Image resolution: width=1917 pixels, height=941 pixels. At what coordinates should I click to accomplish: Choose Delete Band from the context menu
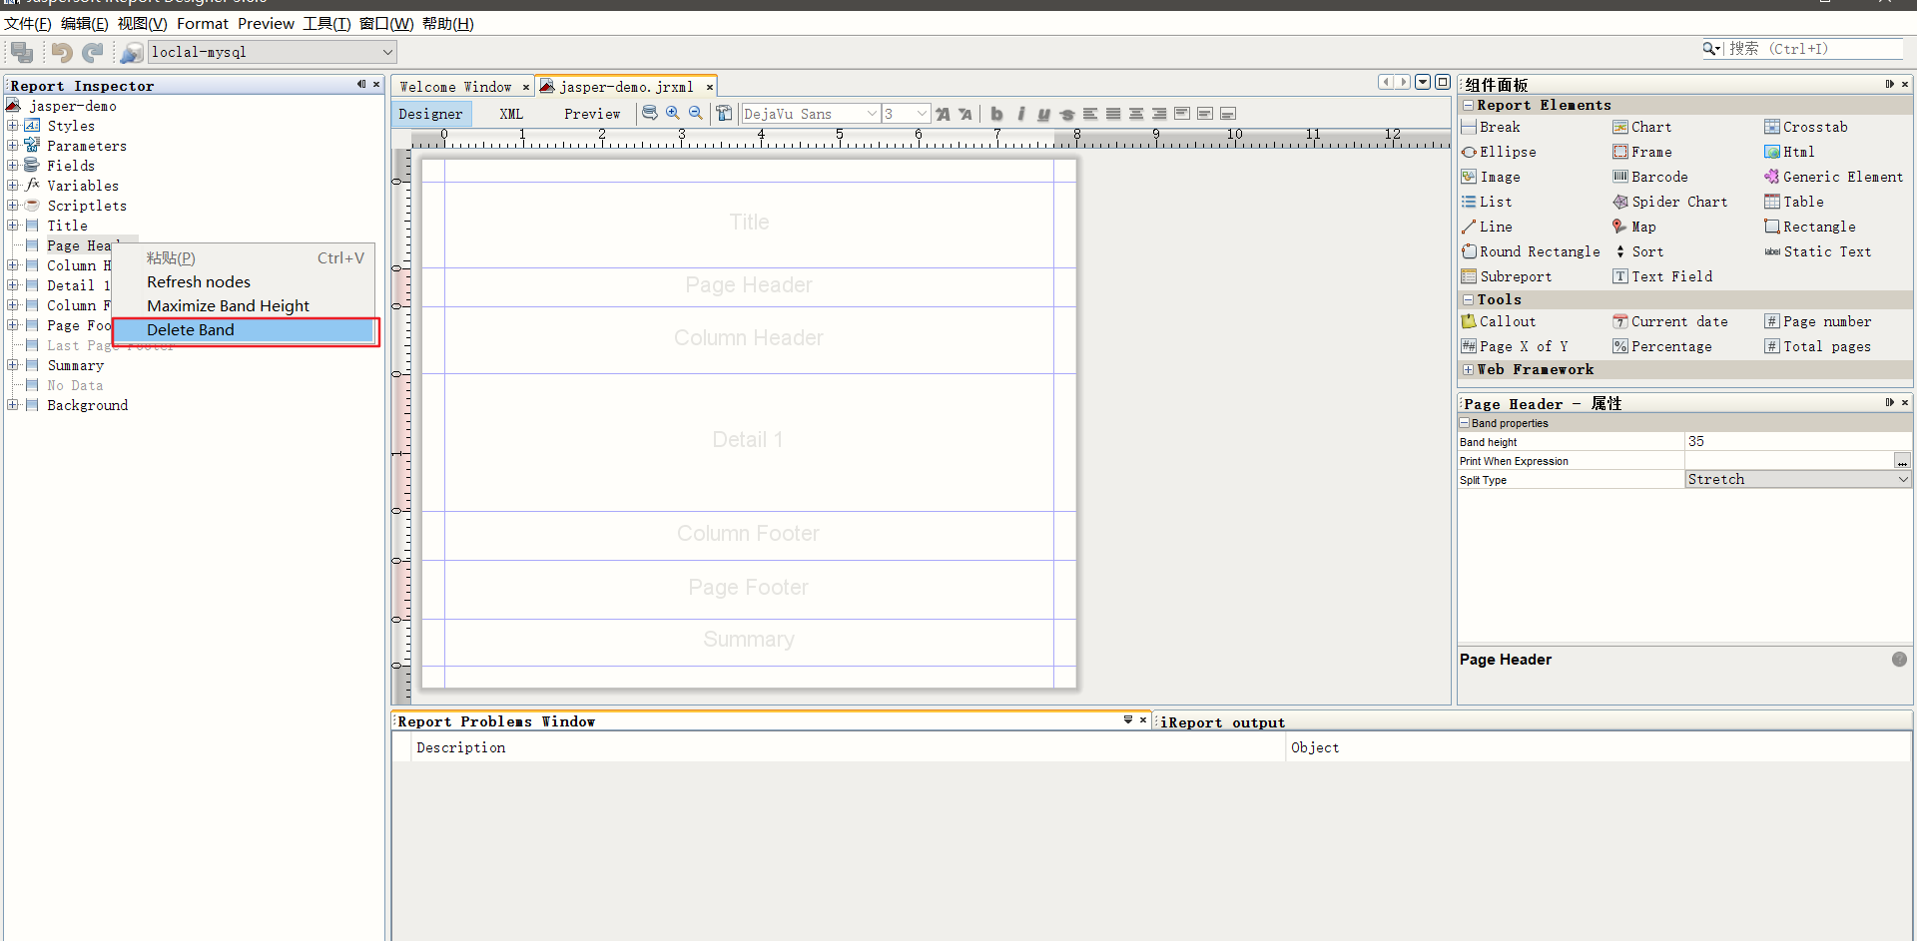tap(191, 329)
